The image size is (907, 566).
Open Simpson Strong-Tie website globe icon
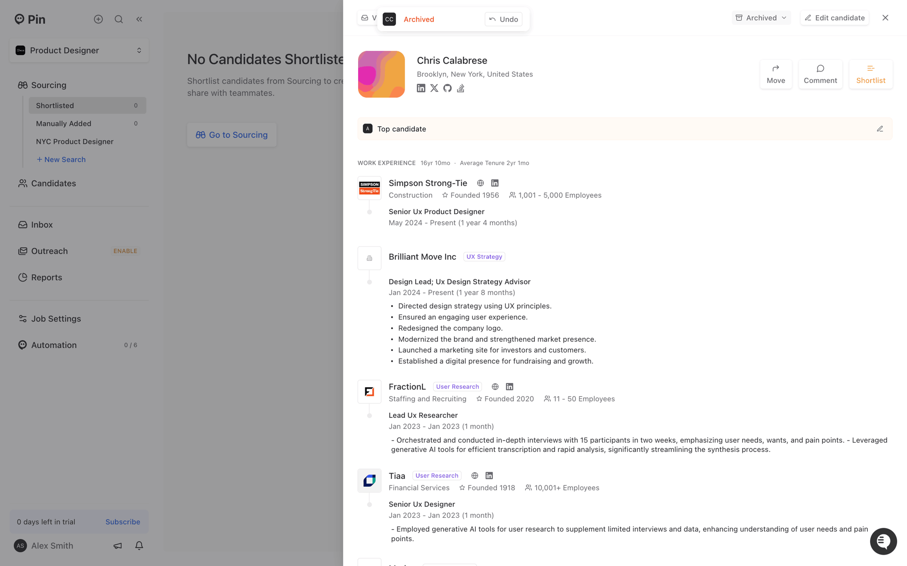click(480, 183)
